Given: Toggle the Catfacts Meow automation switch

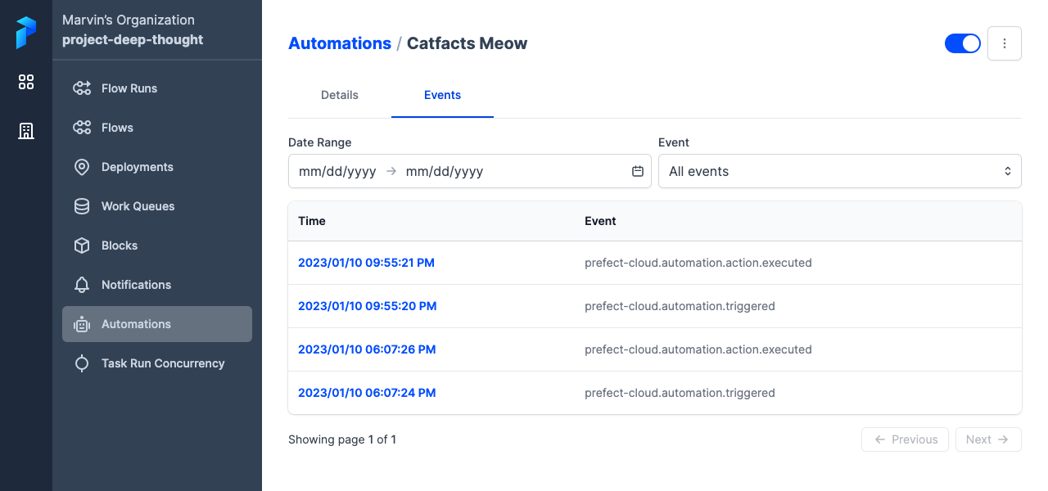Looking at the screenshot, I should (963, 43).
